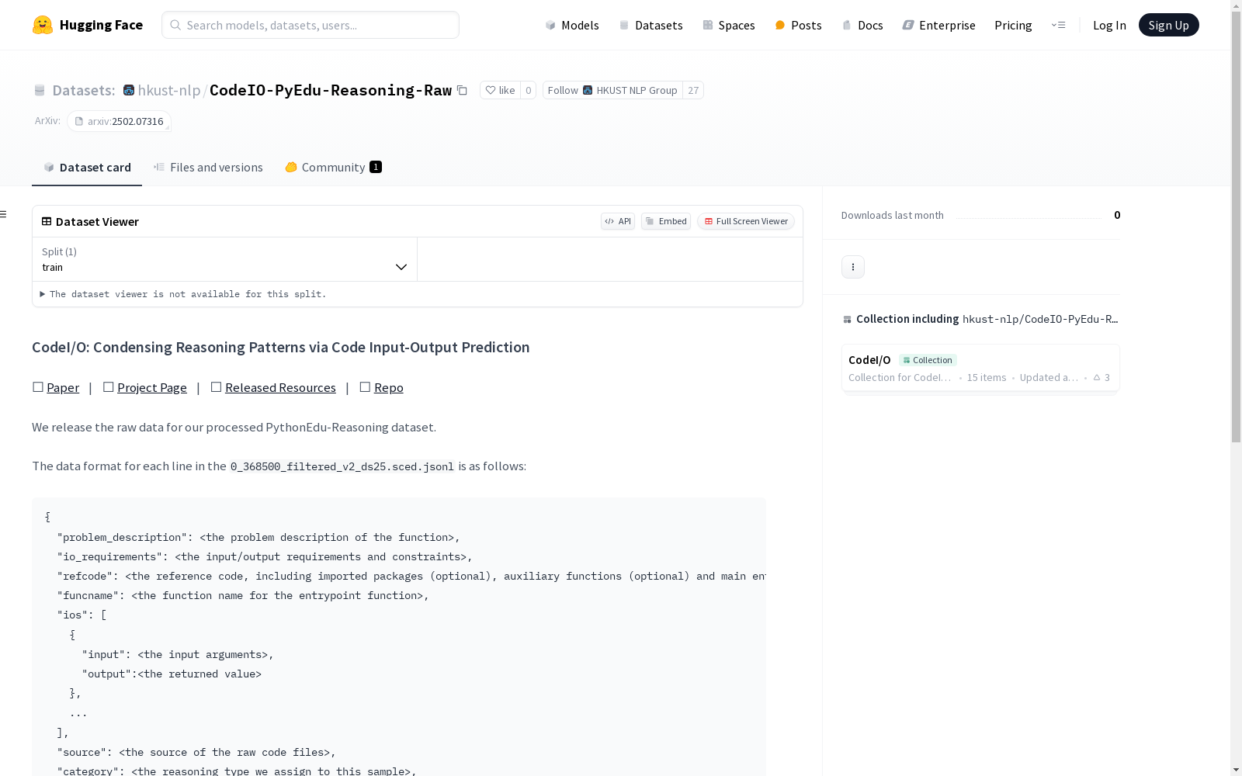The image size is (1242, 776).
Task: Follow HKUST NLP Group
Action: [612, 90]
